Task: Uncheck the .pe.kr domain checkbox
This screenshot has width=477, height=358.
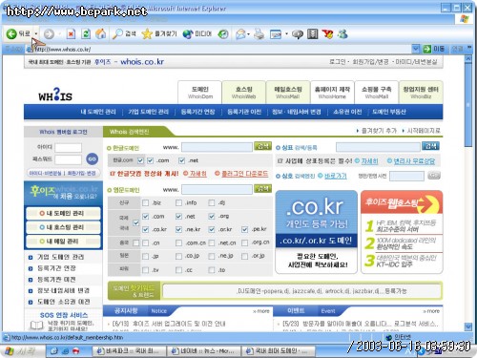Action: 244,229
